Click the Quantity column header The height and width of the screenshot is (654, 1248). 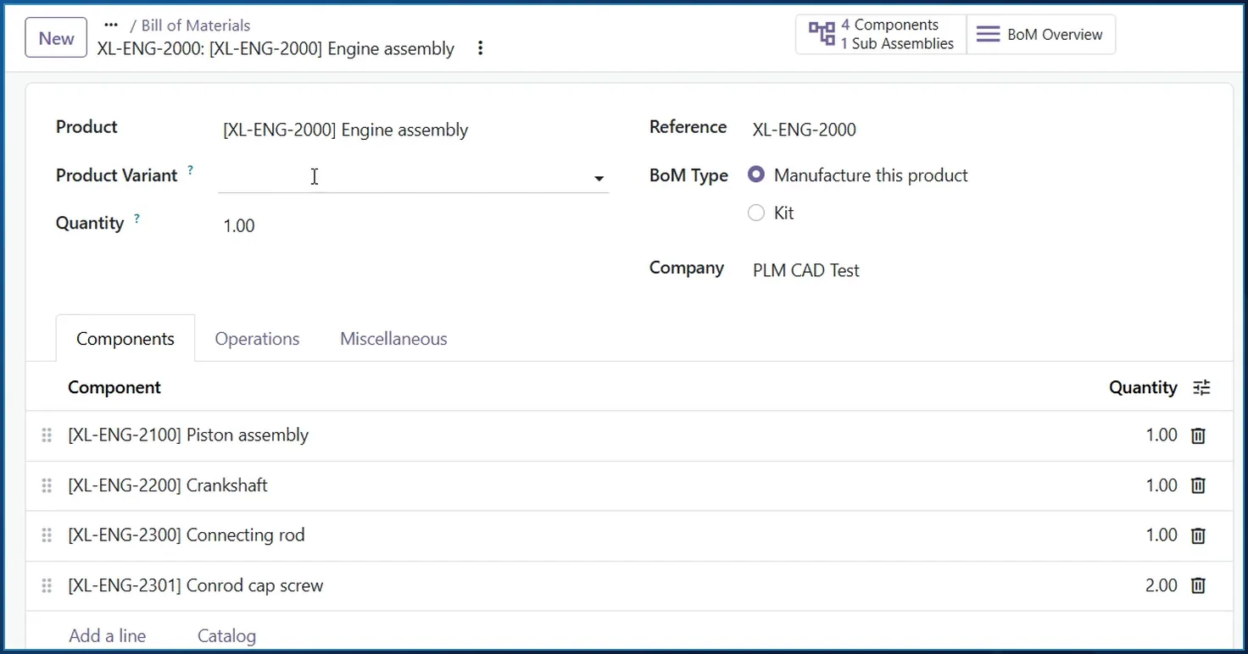tap(1143, 388)
